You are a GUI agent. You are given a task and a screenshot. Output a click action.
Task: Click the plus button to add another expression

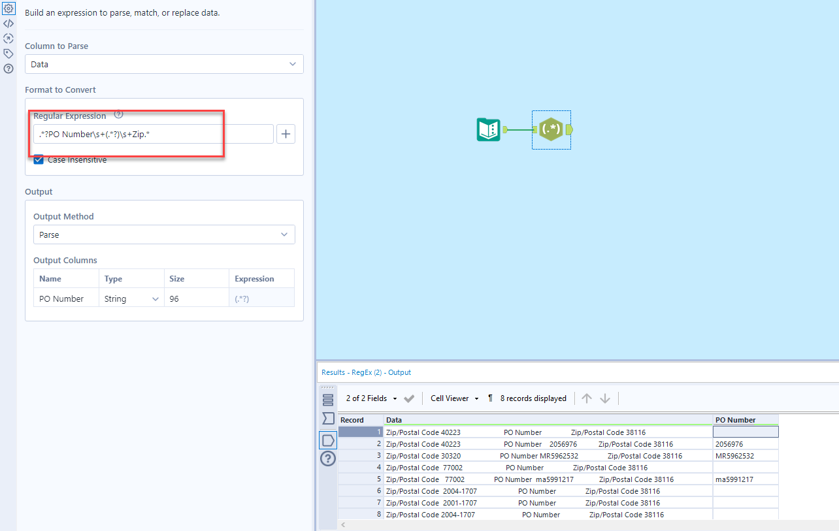pyautogui.click(x=286, y=133)
